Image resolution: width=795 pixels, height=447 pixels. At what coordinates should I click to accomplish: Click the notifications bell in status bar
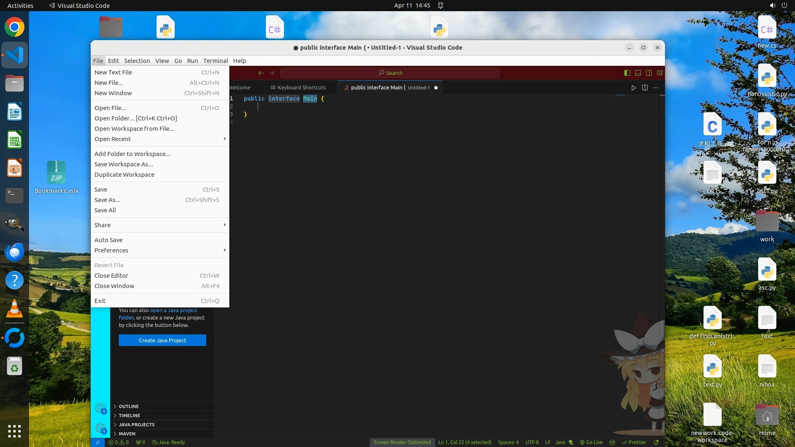656,442
